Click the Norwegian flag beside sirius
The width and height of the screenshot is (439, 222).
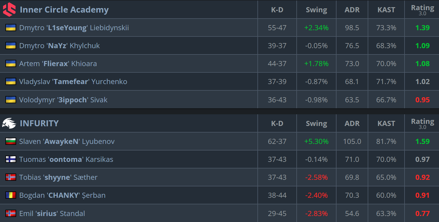[x=11, y=213]
